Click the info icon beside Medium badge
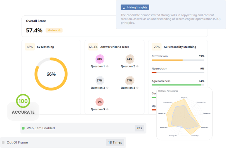This screenshot has width=226, height=148. 59,30
